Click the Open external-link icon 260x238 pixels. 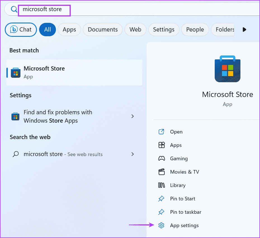pos(161,132)
